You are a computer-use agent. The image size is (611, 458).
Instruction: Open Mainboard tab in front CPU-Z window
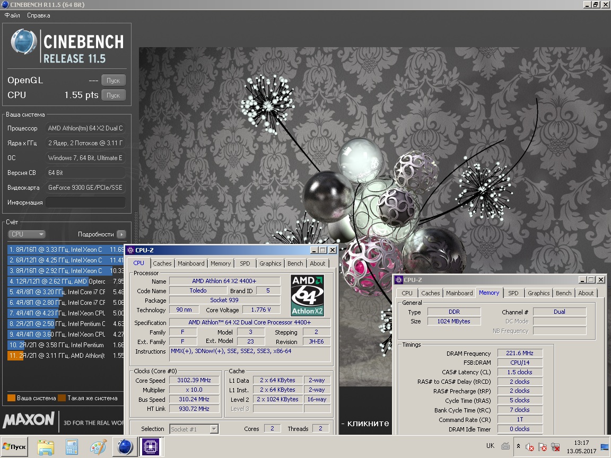click(x=191, y=263)
